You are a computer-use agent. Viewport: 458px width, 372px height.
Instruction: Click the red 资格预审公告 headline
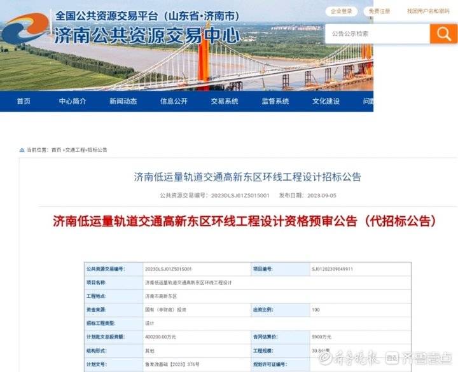[244, 221]
